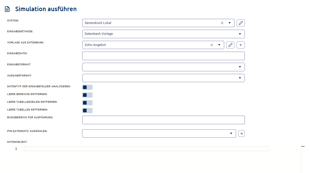This screenshot has width=310, height=173.
Task: Add a new database template with plus icon
Action: click(241, 45)
